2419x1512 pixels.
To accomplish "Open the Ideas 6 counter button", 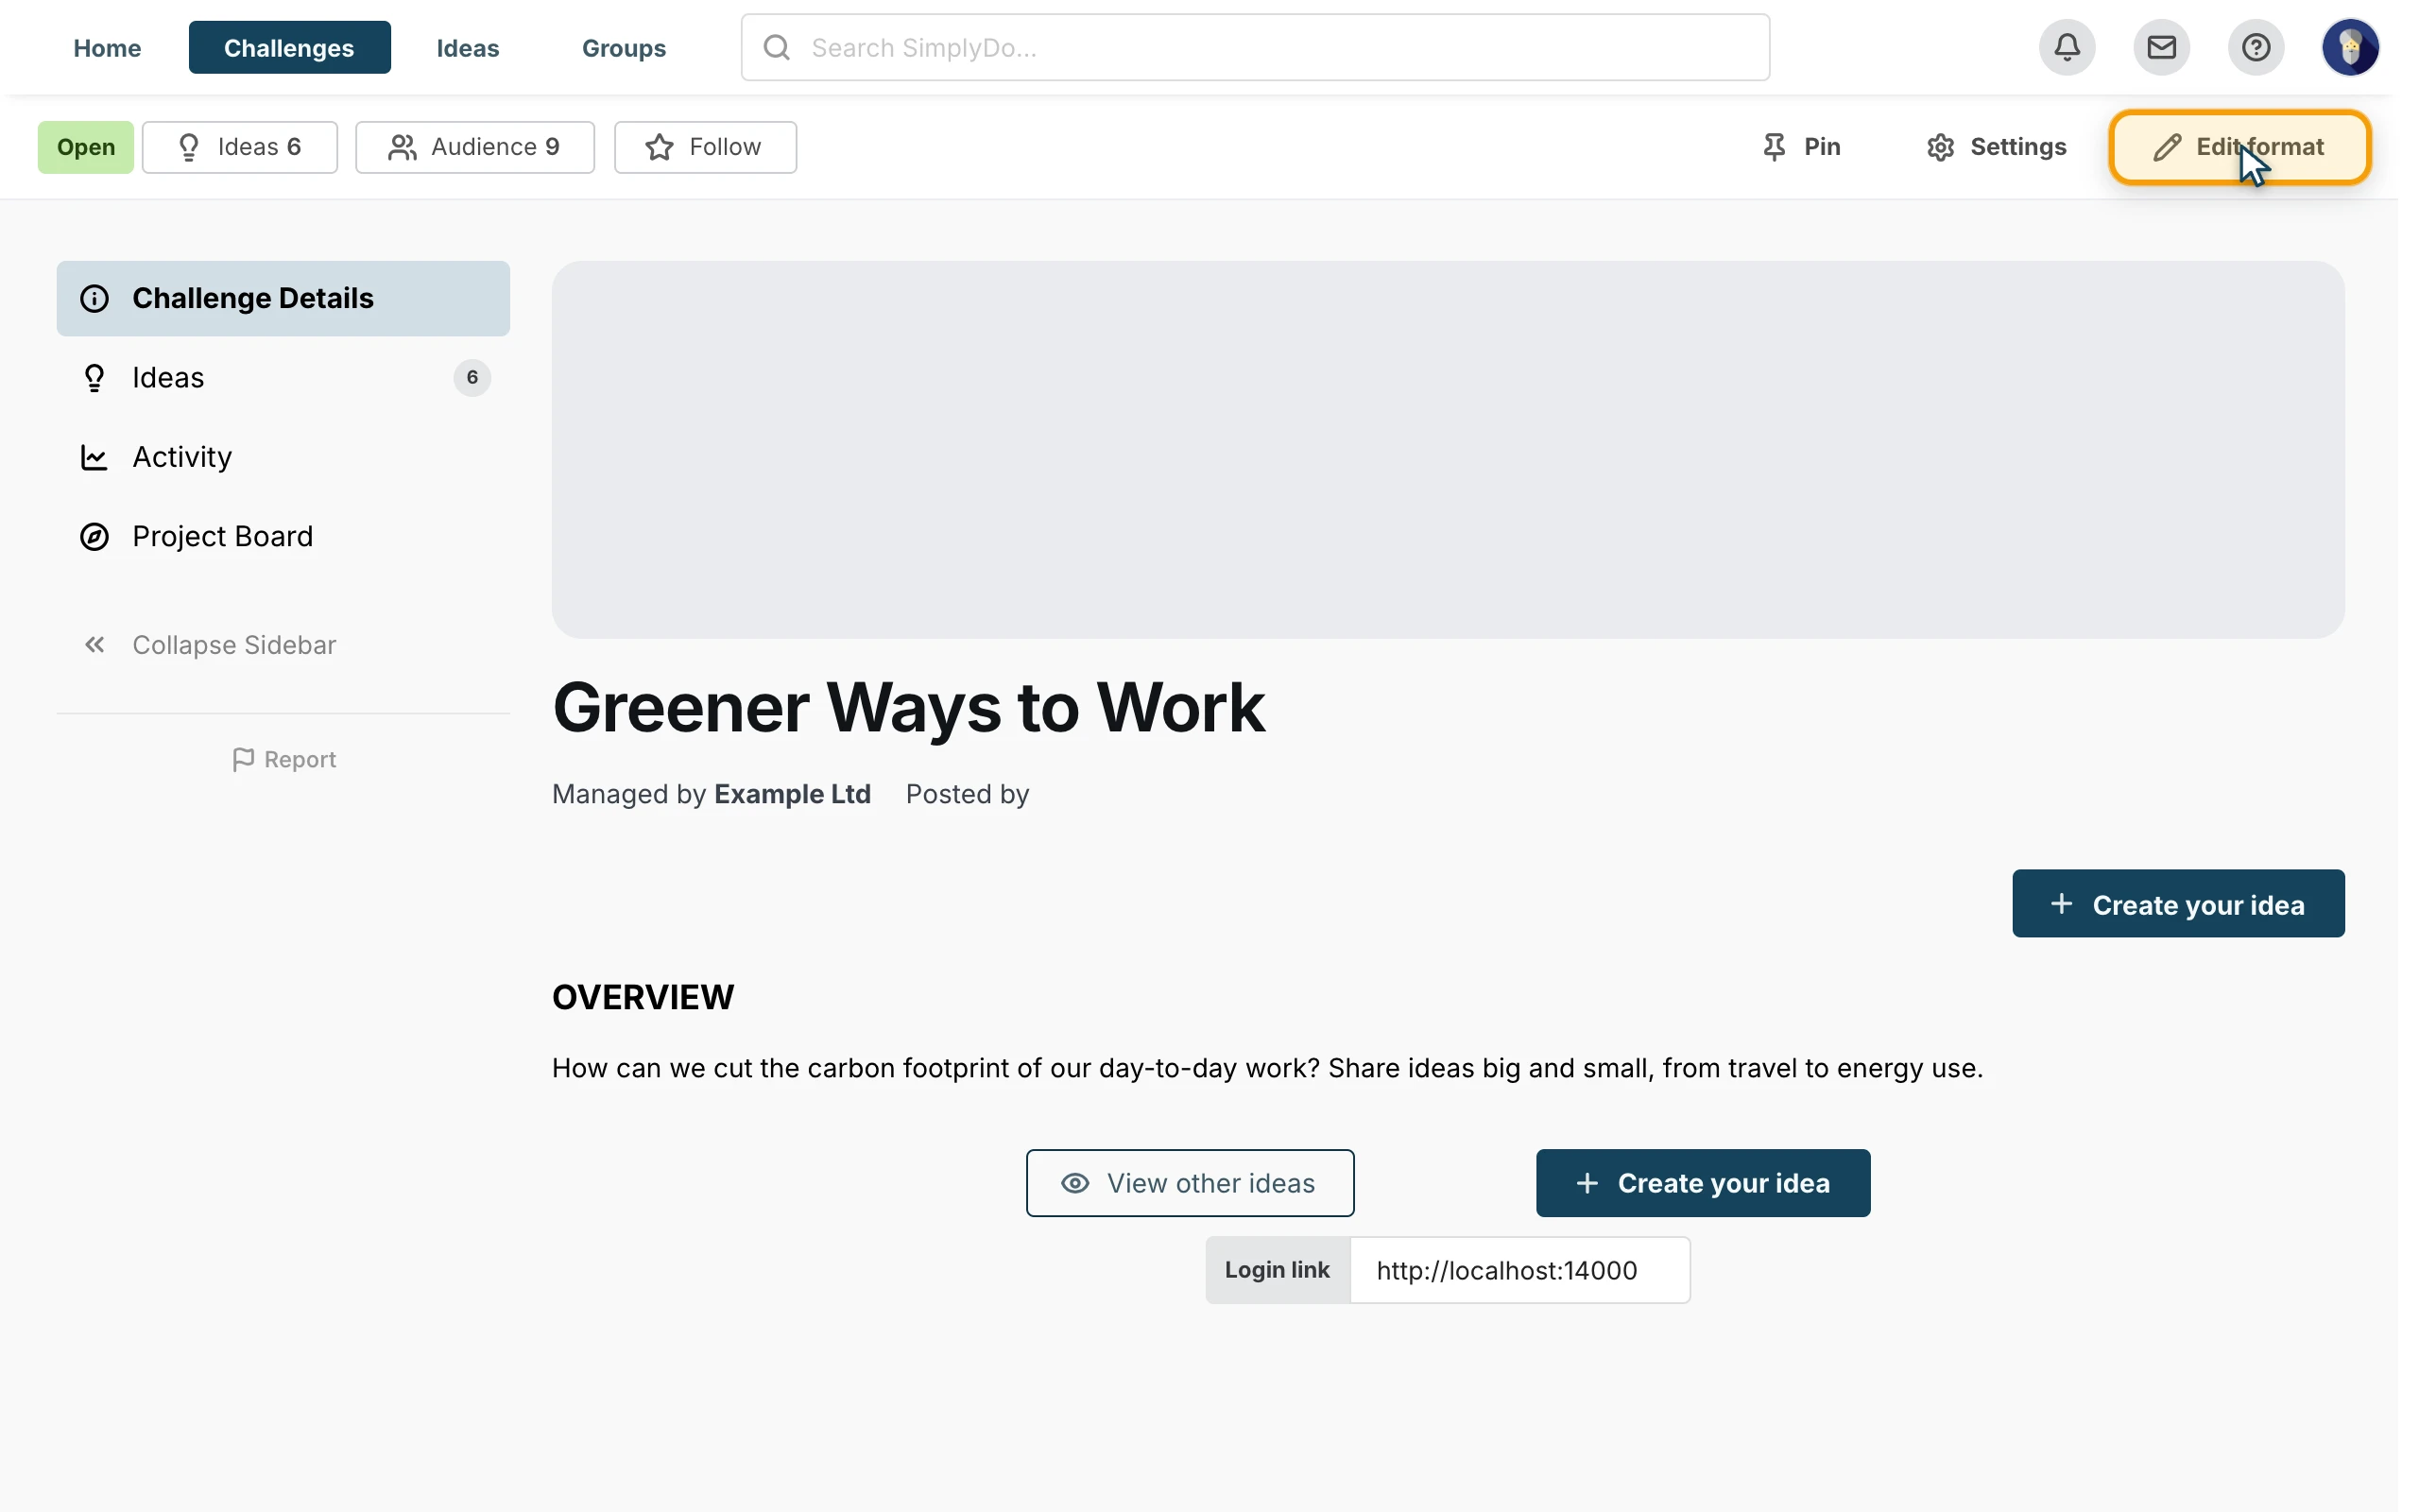I will click(240, 147).
